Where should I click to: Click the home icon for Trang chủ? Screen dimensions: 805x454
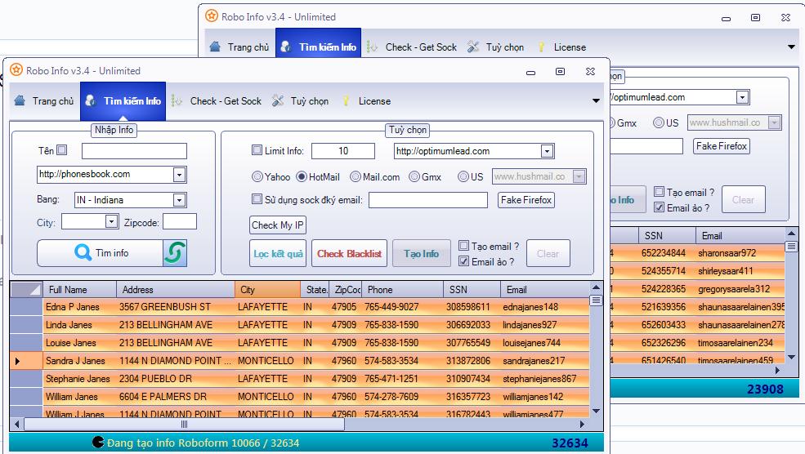[x=20, y=101]
